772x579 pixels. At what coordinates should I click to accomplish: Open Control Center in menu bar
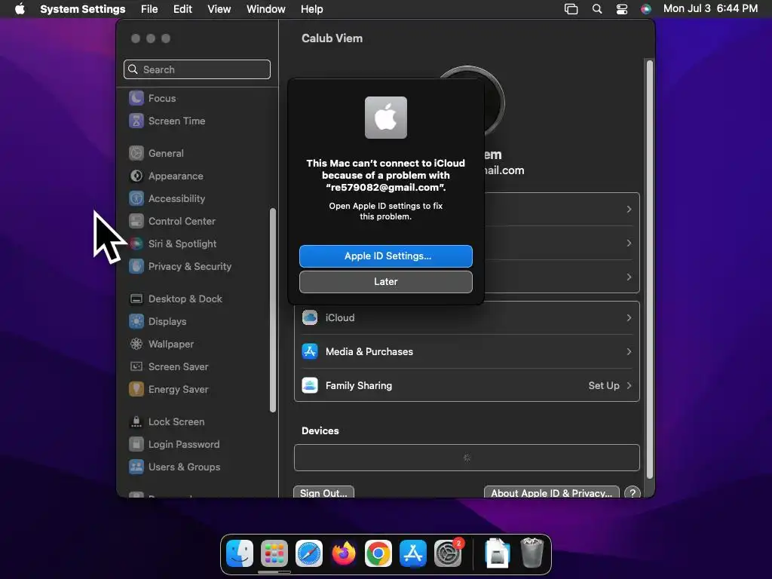pyautogui.click(x=622, y=9)
